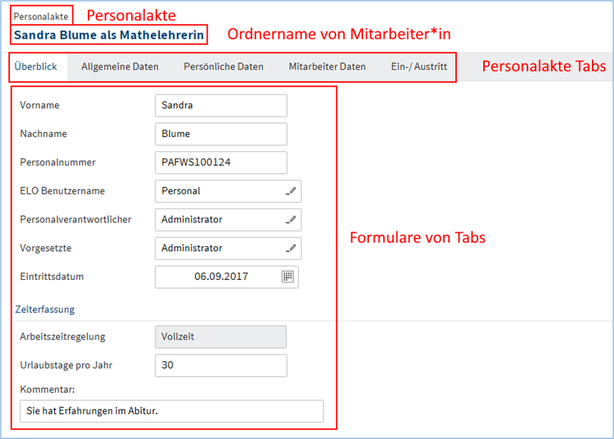Click the Zeiterfassung section heading
The image size is (614, 439).
45,310
